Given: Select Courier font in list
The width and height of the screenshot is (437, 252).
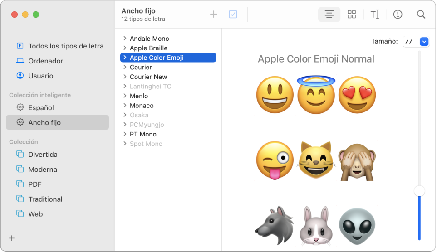Looking at the screenshot, I should (141, 67).
